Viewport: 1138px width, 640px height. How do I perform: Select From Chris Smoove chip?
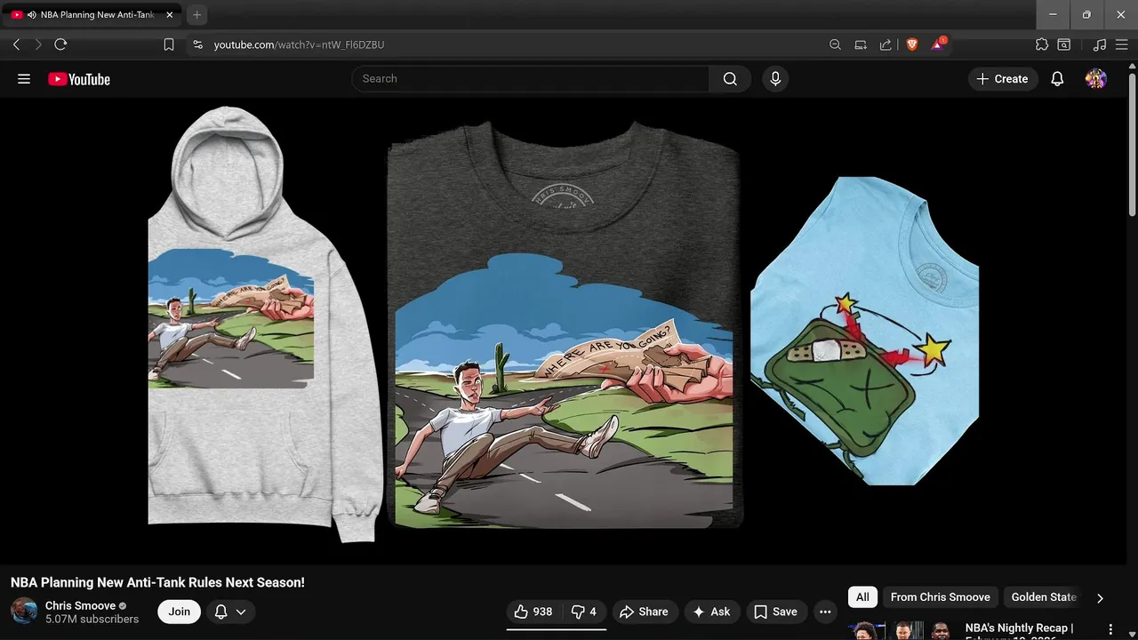940,597
